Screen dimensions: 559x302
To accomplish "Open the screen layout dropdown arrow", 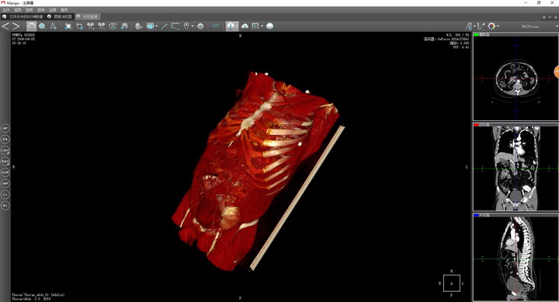I will (157, 26).
